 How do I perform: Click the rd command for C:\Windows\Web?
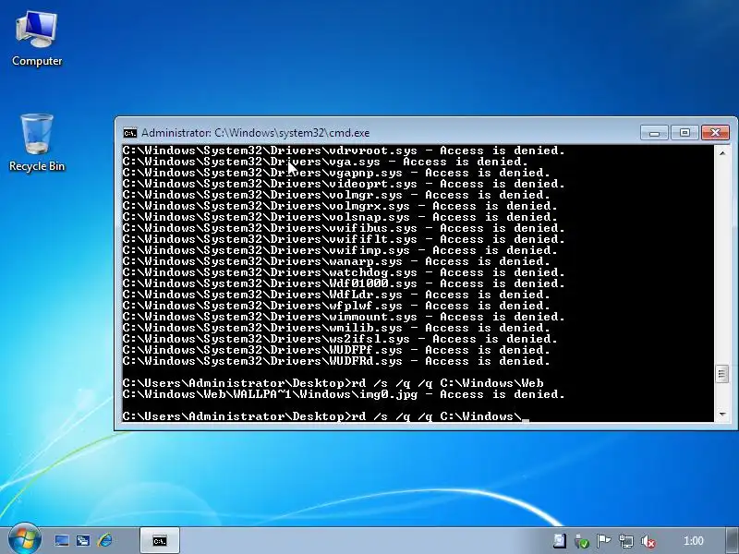click(333, 383)
